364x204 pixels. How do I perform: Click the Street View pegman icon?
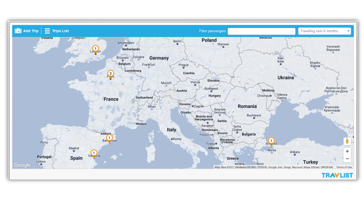[x=347, y=141]
